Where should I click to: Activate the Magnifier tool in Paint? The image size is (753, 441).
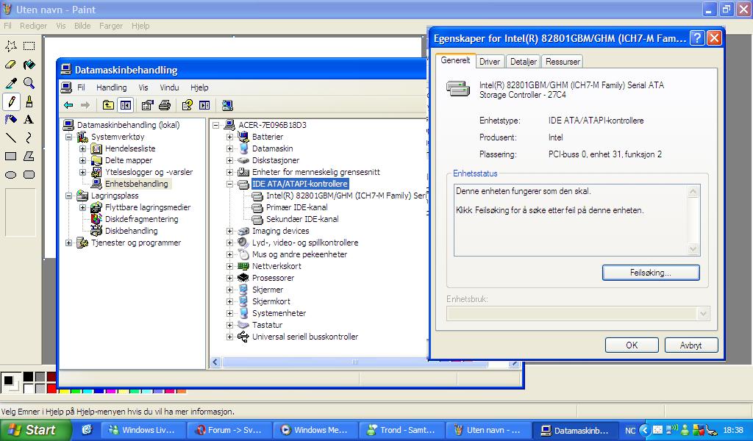[29, 83]
